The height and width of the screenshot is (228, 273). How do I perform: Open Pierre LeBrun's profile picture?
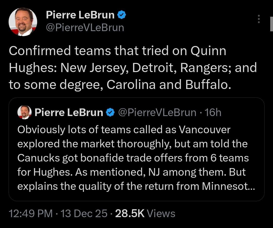point(23,21)
